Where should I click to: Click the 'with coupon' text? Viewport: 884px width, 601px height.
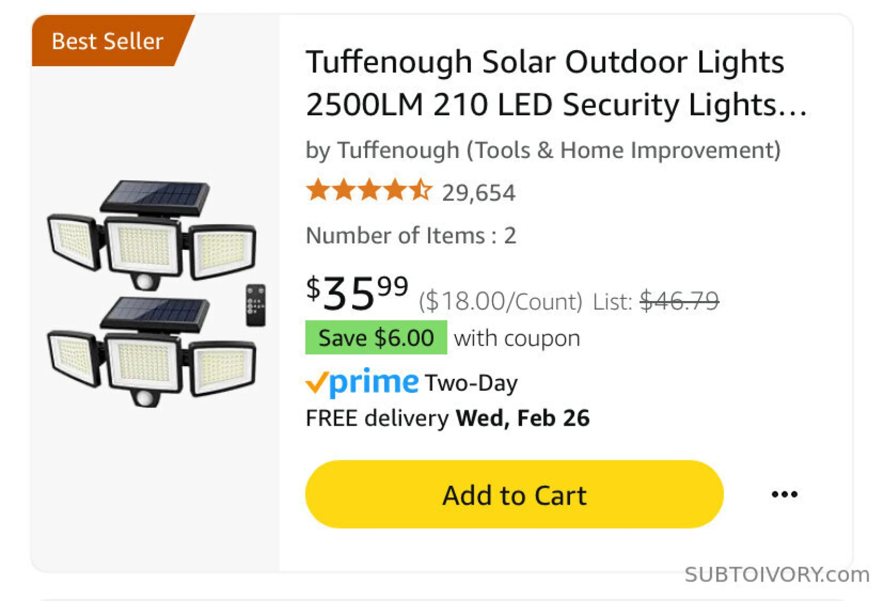[x=517, y=338]
